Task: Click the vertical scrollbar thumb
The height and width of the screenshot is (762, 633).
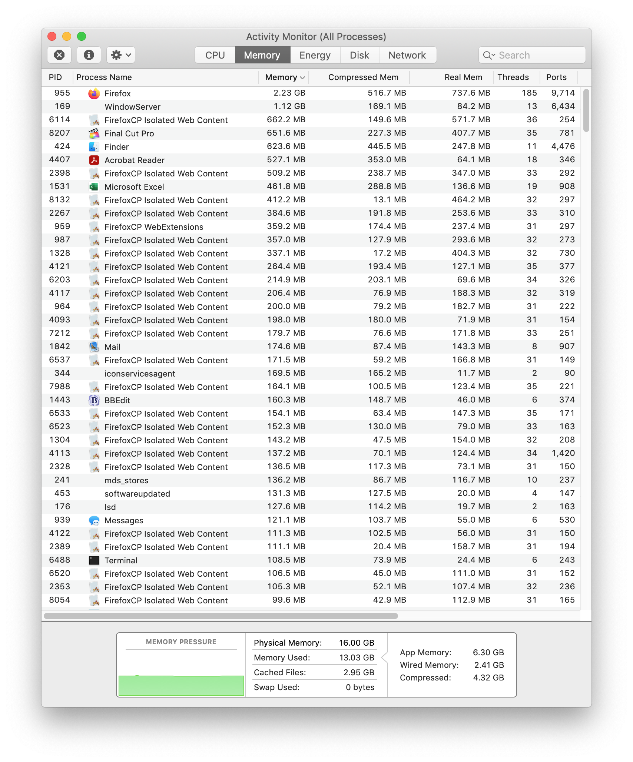Action: tap(586, 110)
